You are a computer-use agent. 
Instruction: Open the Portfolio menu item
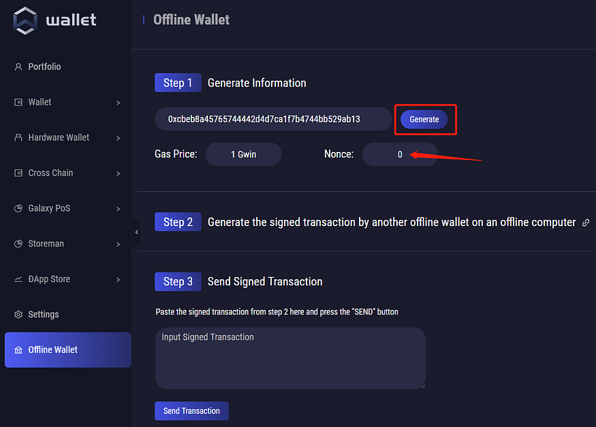[44, 67]
